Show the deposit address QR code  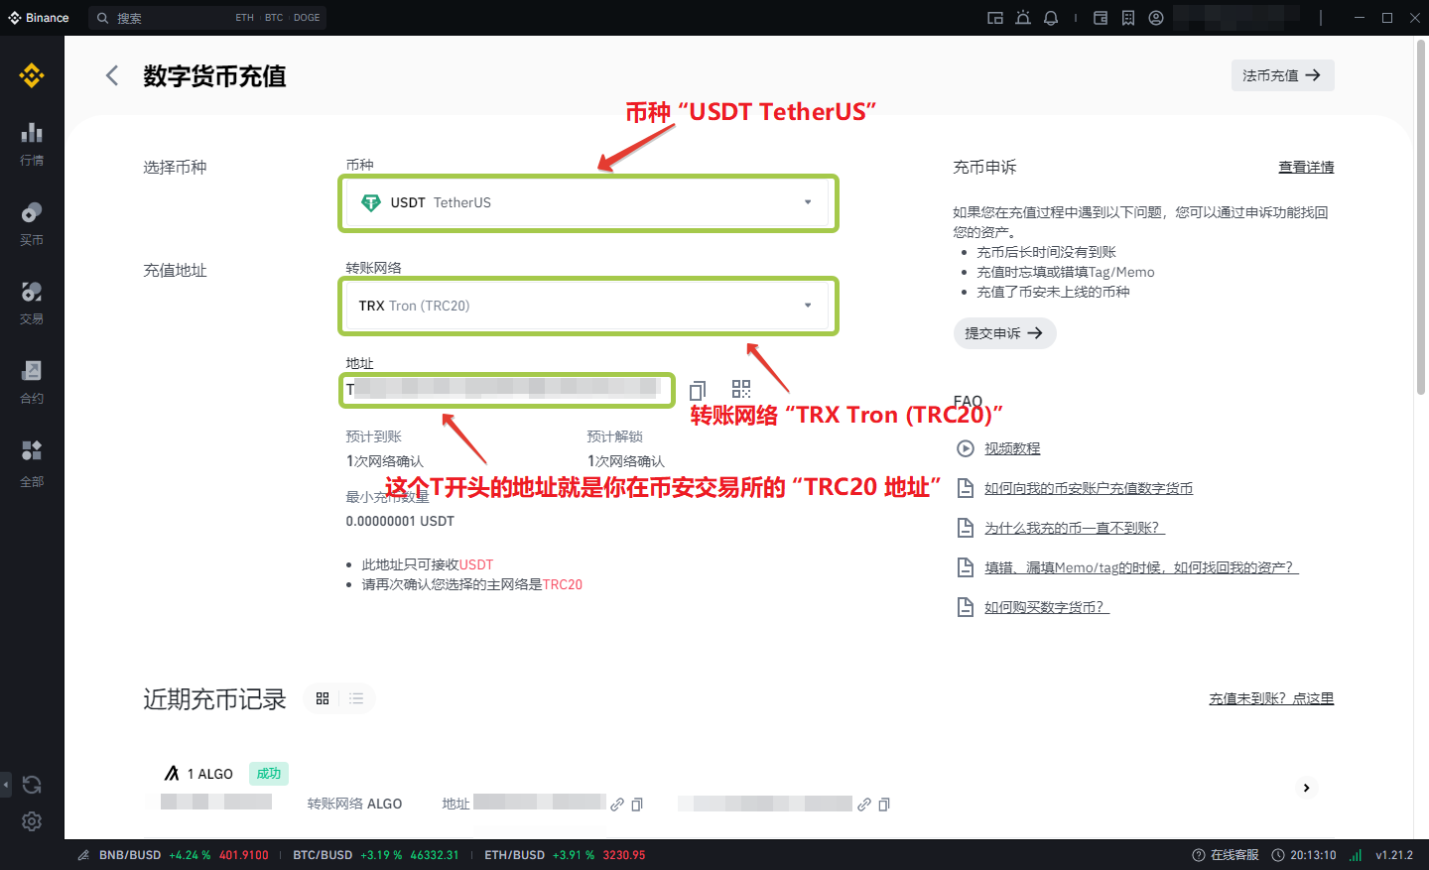click(x=741, y=389)
